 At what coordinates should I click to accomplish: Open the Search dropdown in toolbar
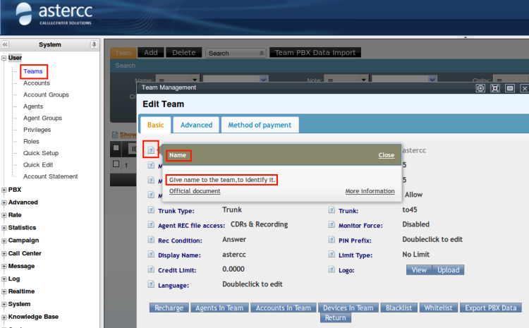pos(236,53)
